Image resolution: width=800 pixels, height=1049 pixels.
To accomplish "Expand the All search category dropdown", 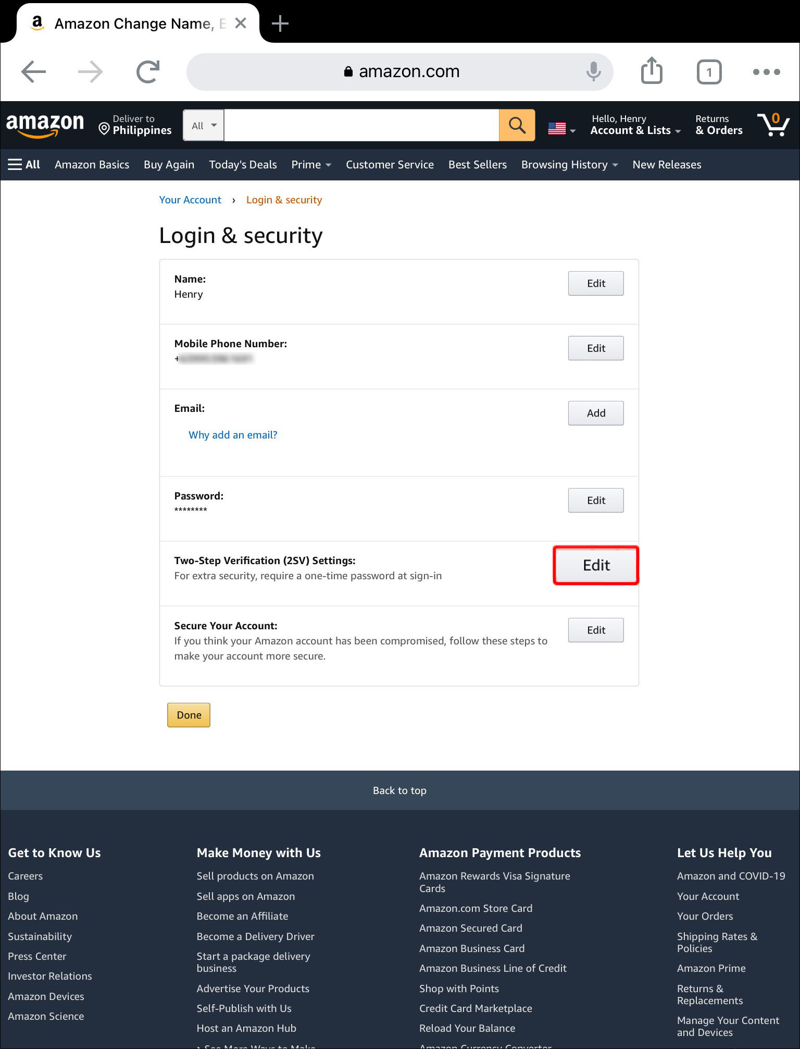I will pos(204,125).
